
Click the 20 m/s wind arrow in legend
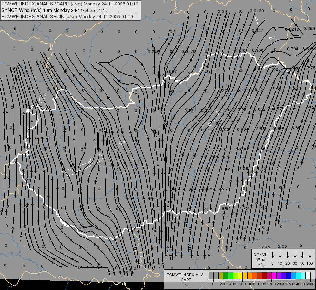coord(287,255)
